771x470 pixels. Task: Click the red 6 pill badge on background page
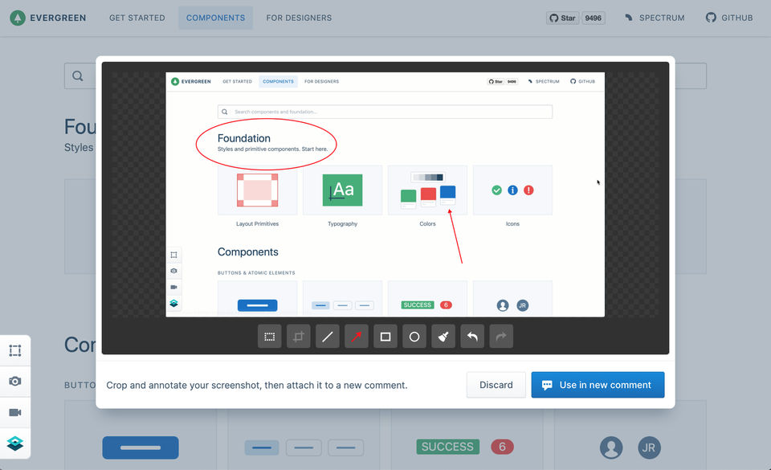coord(502,447)
